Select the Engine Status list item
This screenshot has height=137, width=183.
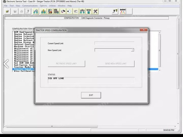(24, 42)
